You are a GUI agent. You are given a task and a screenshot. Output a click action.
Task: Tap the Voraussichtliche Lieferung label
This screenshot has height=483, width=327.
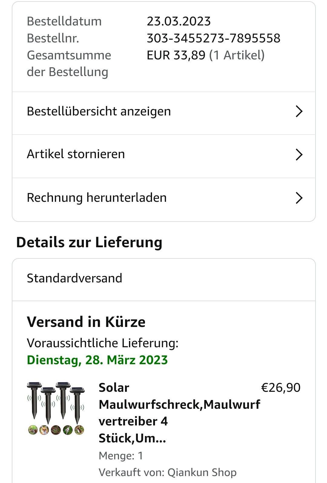point(103,343)
